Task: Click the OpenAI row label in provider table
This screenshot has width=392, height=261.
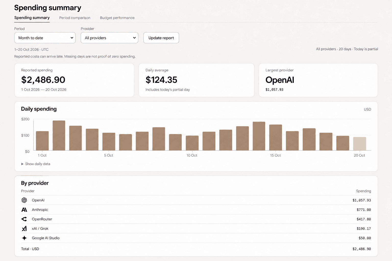Action: tap(38, 200)
